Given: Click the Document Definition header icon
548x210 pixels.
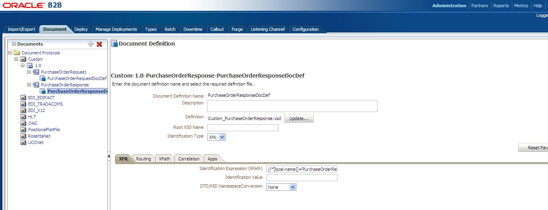Looking at the screenshot, I should coord(114,44).
